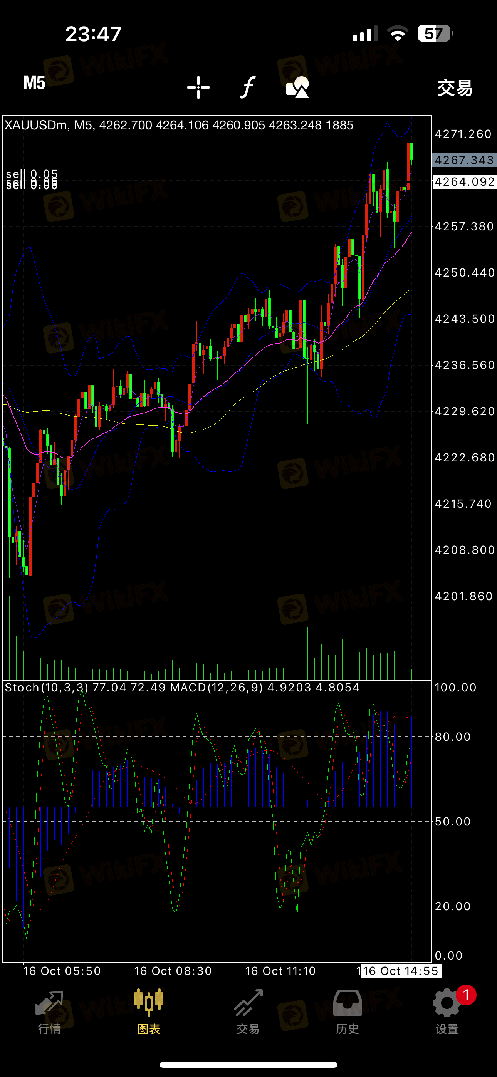Tap the red notification badge on settings

coord(466,995)
